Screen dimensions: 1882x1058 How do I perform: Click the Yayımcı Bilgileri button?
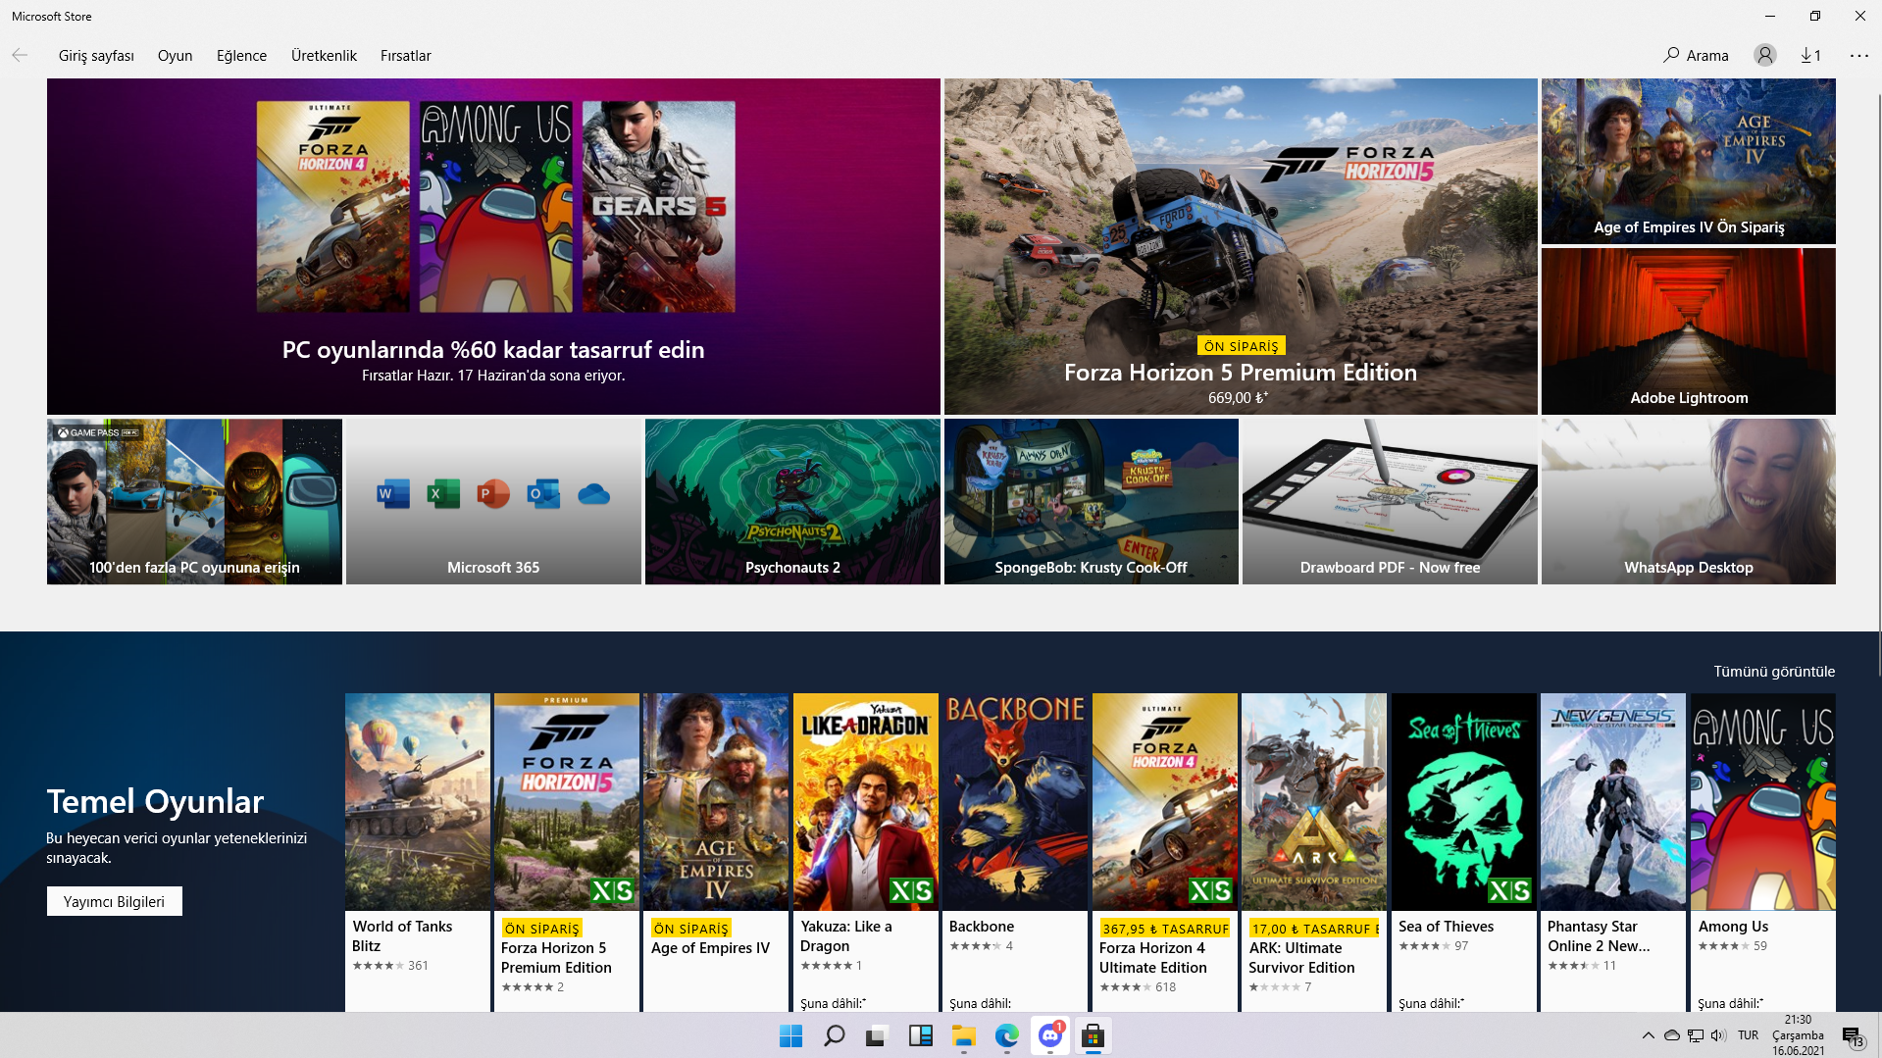pyautogui.click(x=114, y=901)
